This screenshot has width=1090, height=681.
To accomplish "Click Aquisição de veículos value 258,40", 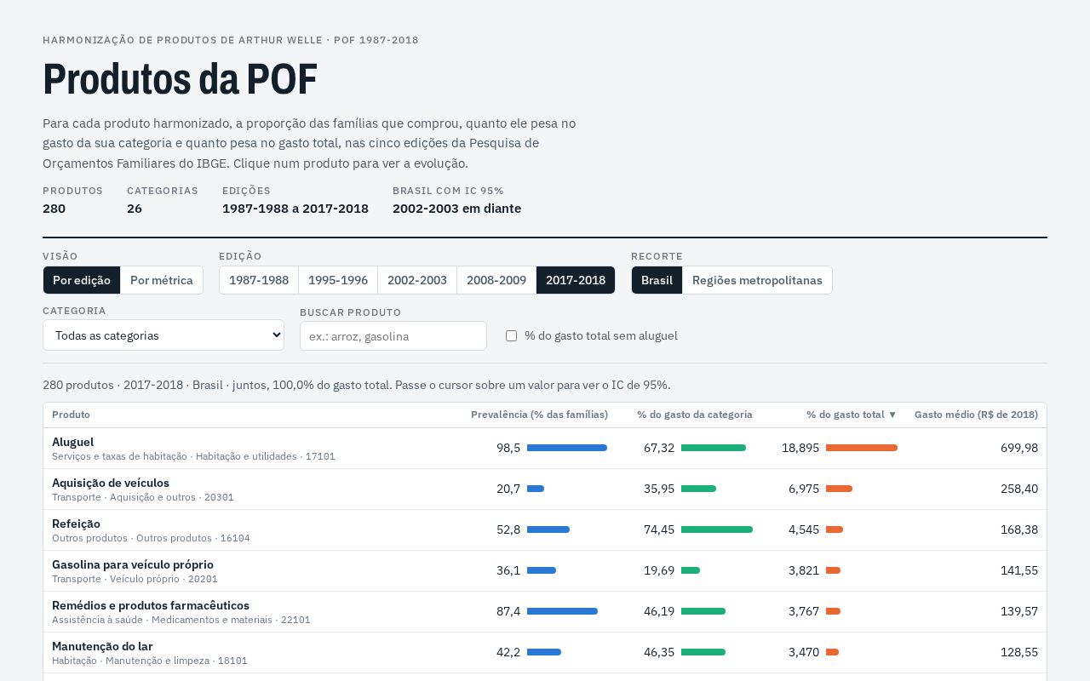I will [1019, 489].
